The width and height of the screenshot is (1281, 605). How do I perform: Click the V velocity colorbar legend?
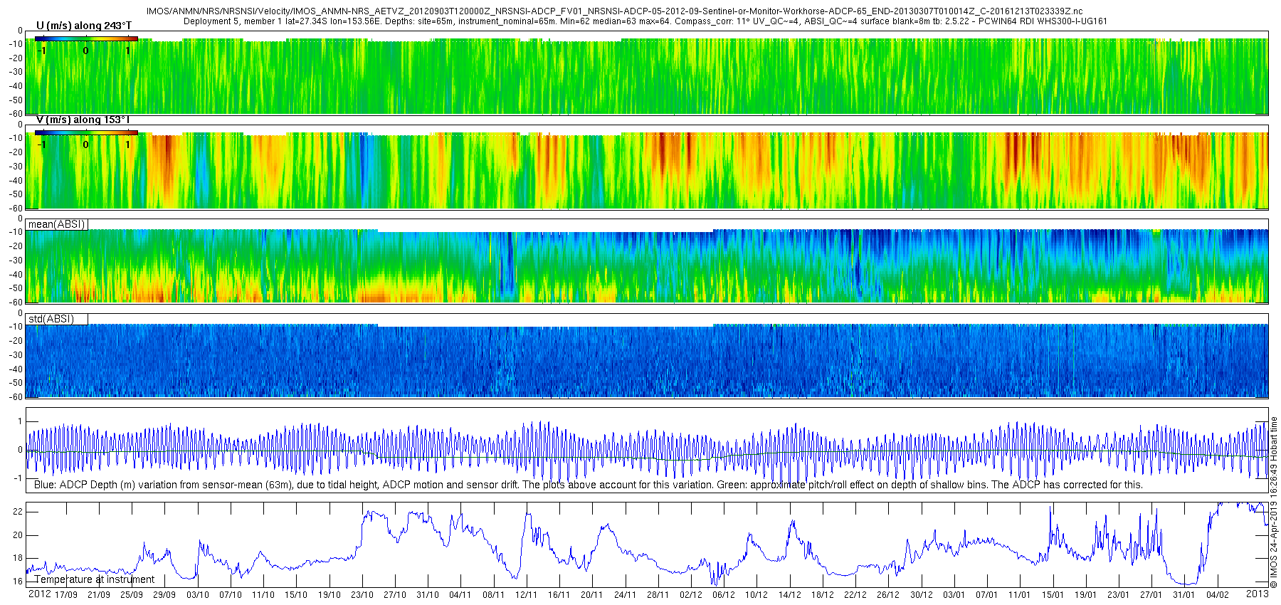(x=86, y=132)
